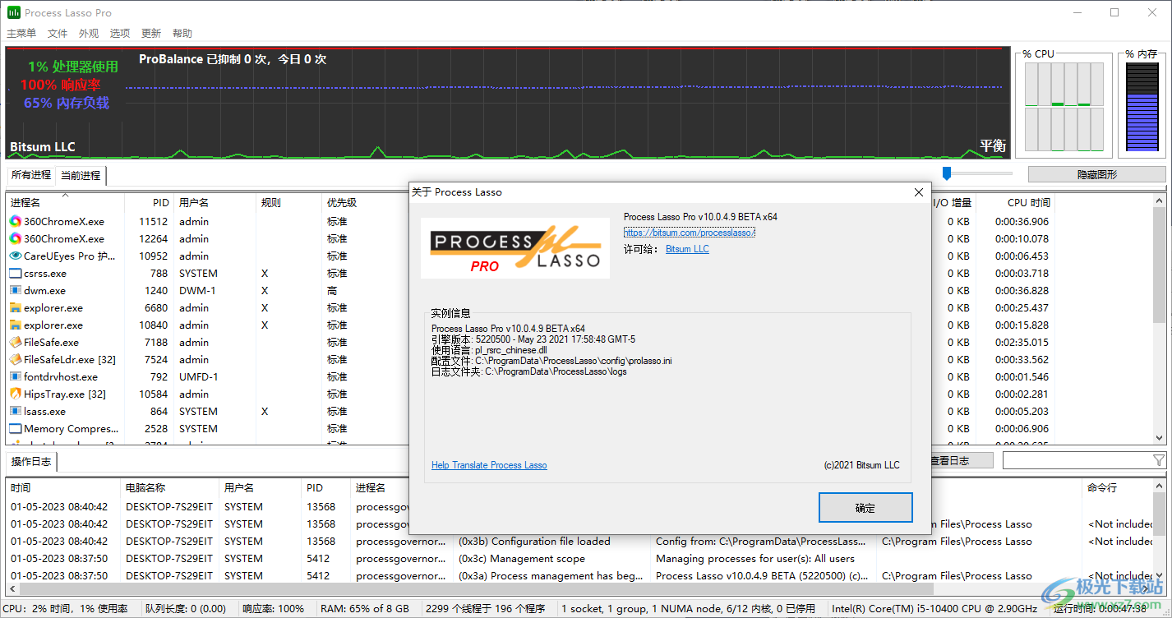Screen dimensions: 1172x618
Task: Click the lsass.exe process icon
Action: [x=15, y=411]
